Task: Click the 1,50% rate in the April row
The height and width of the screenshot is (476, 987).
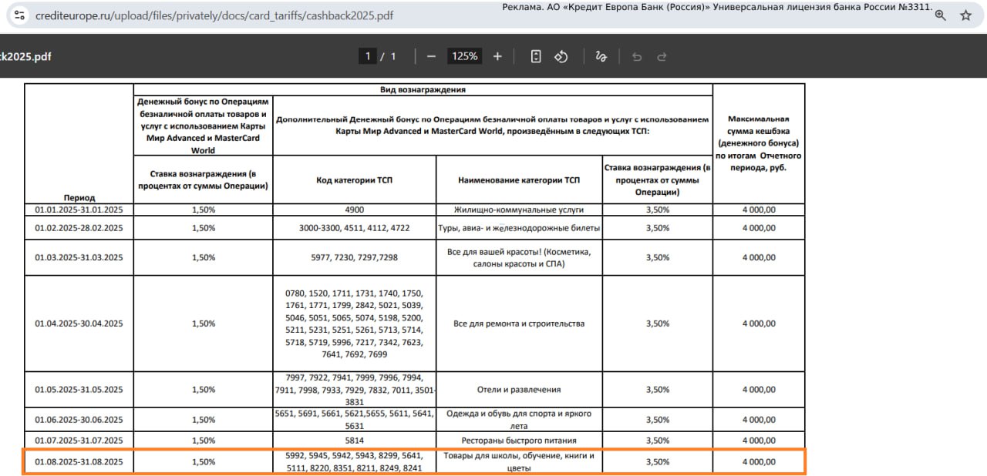Action: coord(204,323)
